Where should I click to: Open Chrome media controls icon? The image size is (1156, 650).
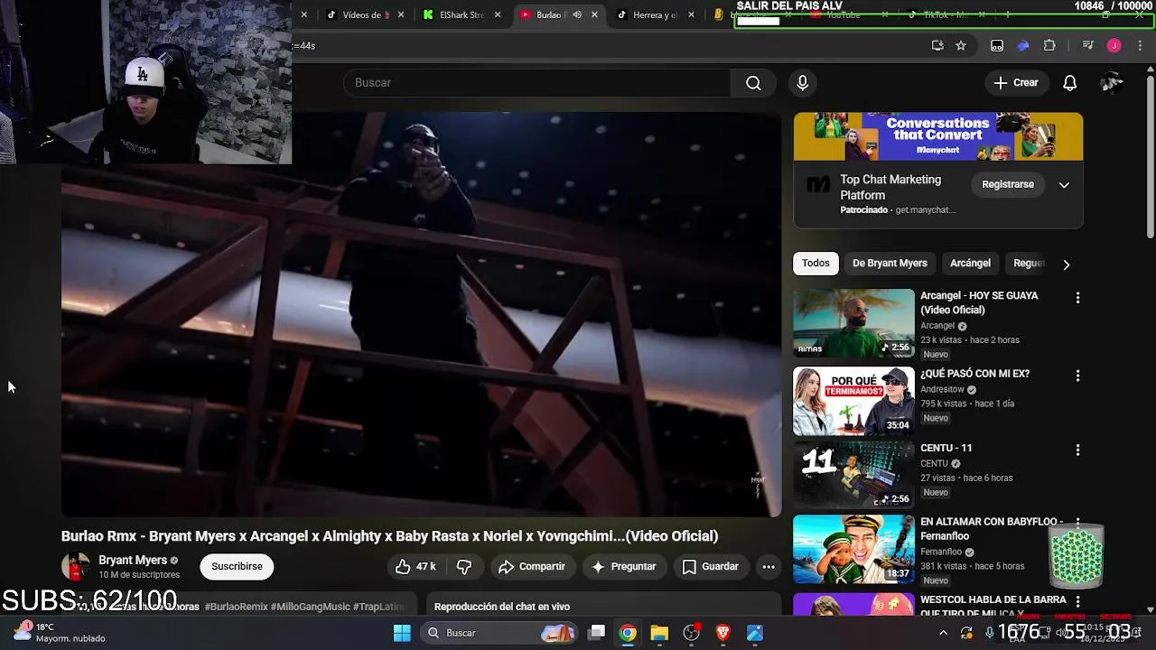(x=1087, y=46)
